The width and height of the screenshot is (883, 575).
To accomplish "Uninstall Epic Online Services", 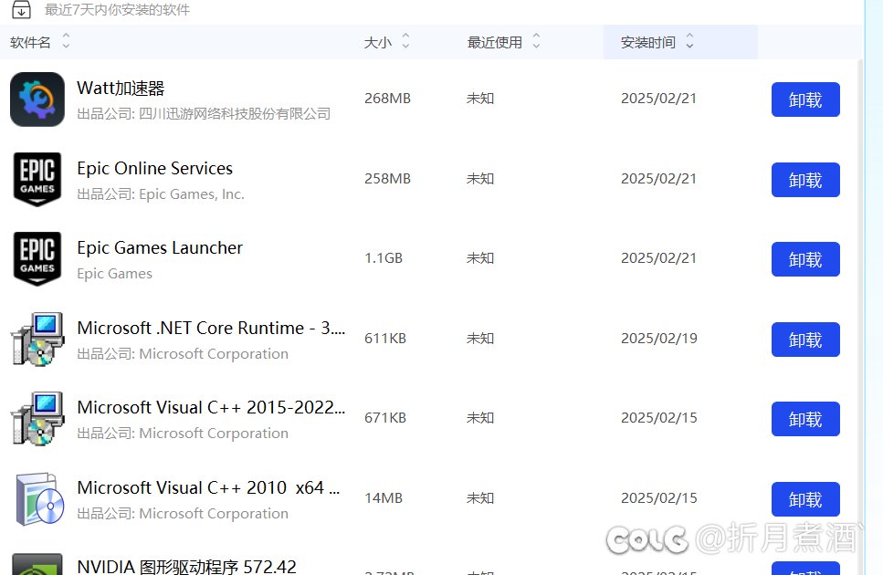I will 805,180.
